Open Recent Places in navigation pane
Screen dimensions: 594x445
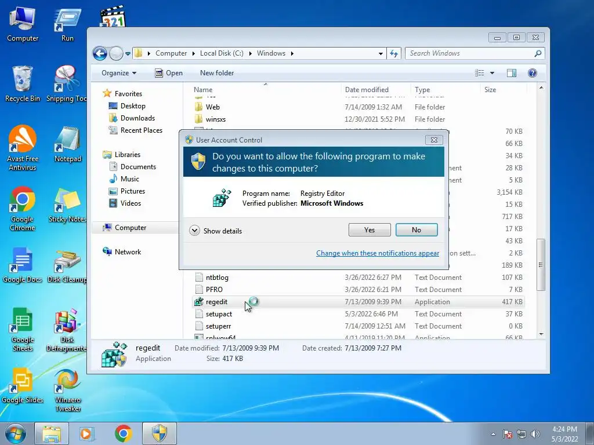tap(135, 130)
